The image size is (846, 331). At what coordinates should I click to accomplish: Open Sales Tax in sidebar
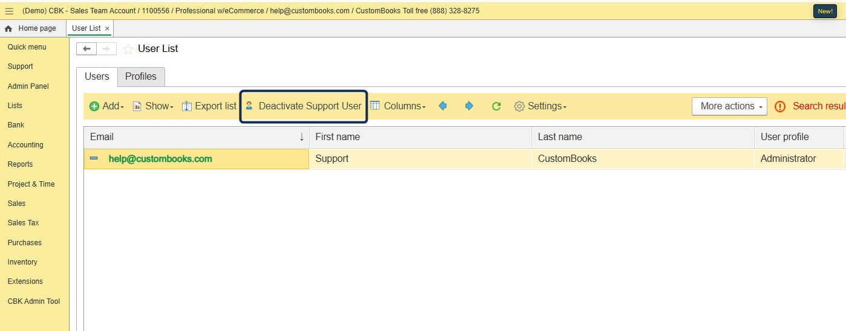coord(24,223)
